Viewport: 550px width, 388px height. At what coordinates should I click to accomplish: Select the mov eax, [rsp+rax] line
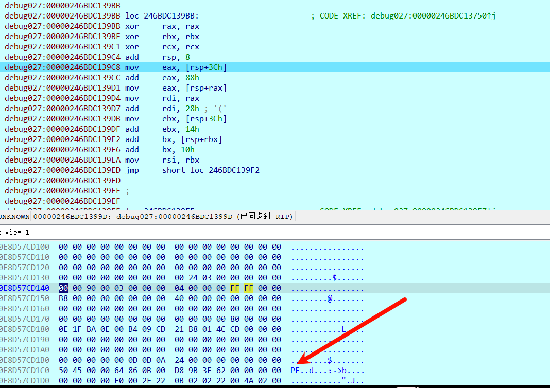coord(175,88)
